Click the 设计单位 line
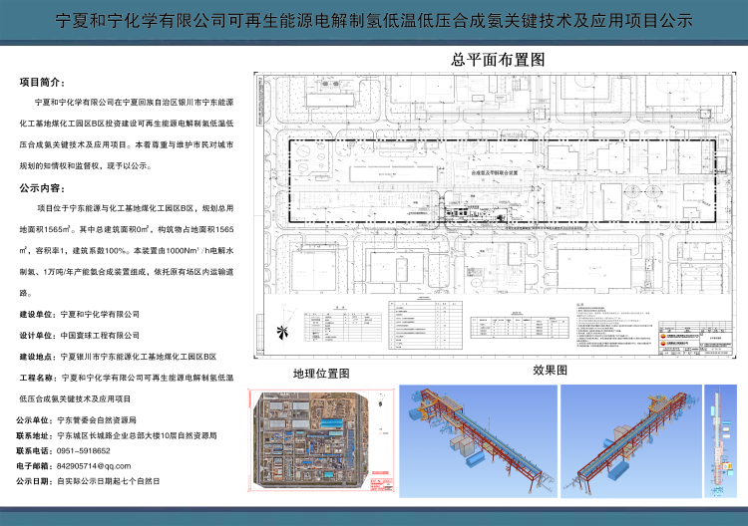Image resolution: width=748 pixels, height=526 pixels. 78,335
